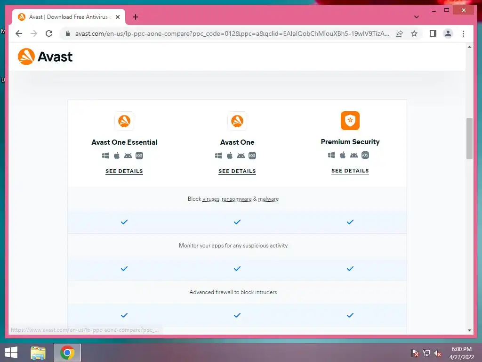Image resolution: width=482 pixels, height=362 pixels.
Task: Click the page vertical scrollbar thumb
Action: click(x=469, y=139)
